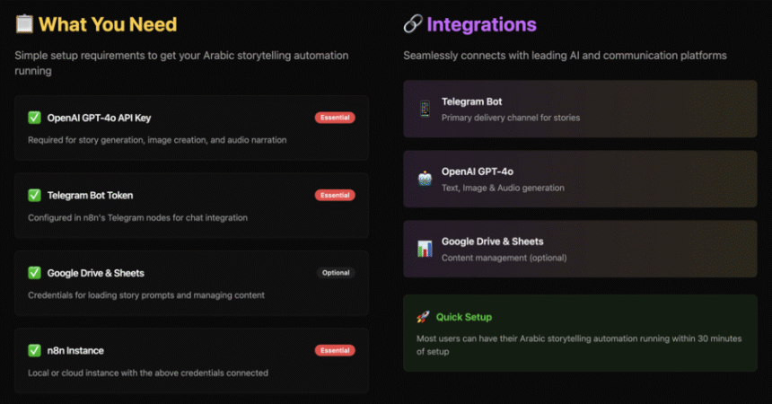This screenshot has height=404, width=772.
Task: Click the Essential badge on OpenAI GPT-4o API Key
Action: [x=335, y=118]
